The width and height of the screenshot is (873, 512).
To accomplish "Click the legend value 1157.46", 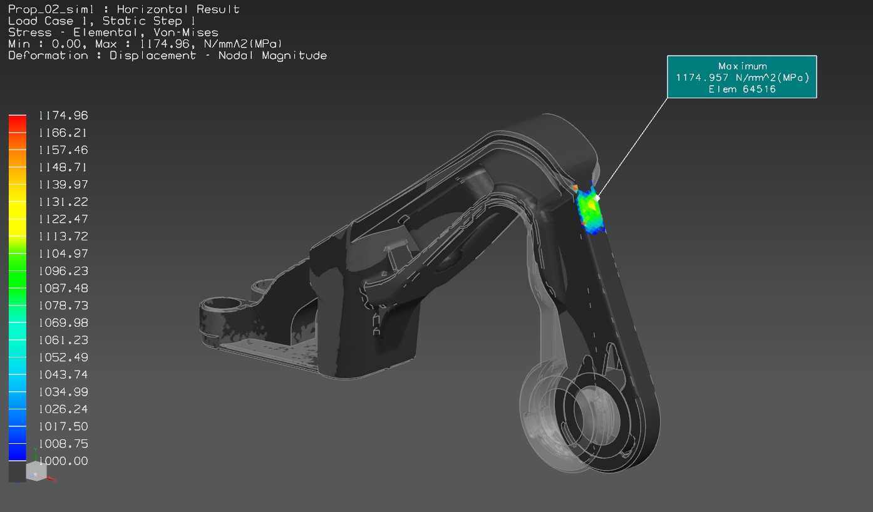I will coord(63,150).
